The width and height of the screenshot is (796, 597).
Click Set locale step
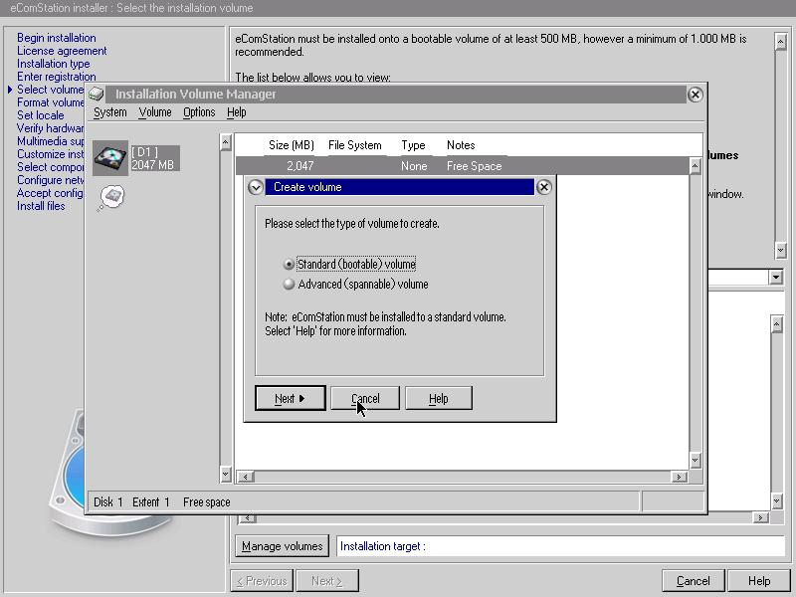tap(41, 115)
